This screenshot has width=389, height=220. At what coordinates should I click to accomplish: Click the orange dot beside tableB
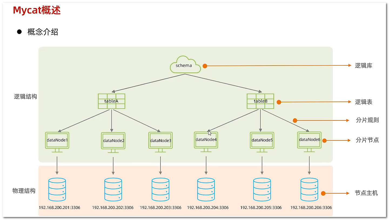tap(279, 102)
